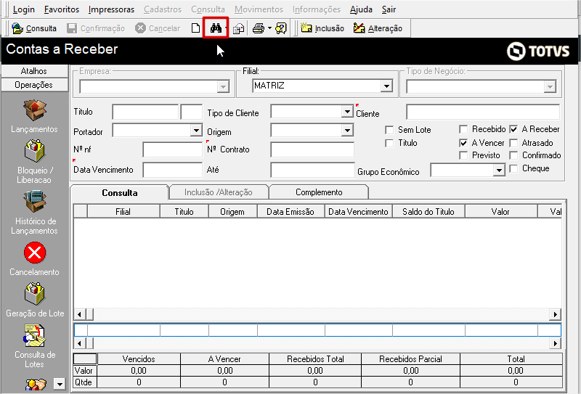Click lower grid scroll right arrow
The height and width of the screenshot is (394, 581).
pyautogui.click(x=555, y=343)
